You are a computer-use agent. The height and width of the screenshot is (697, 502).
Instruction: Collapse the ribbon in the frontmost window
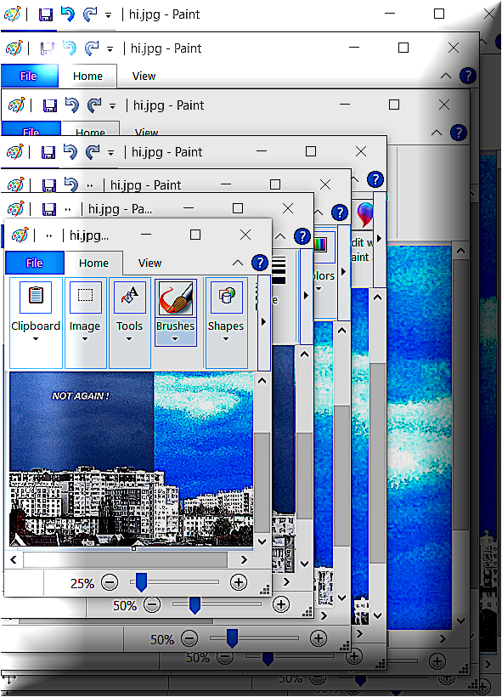238,263
